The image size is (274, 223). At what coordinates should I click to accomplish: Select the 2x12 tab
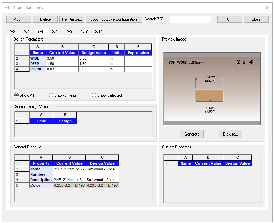pos(99,32)
